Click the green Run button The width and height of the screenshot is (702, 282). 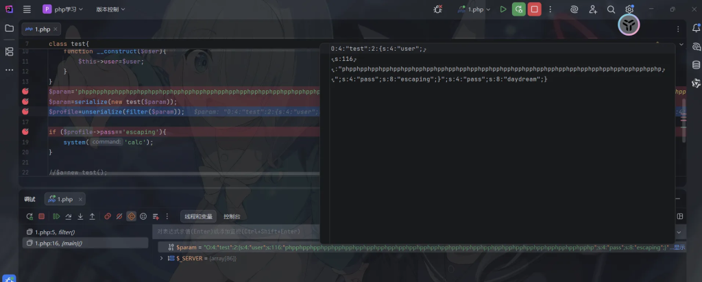pyautogui.click(x=503, y=10)
